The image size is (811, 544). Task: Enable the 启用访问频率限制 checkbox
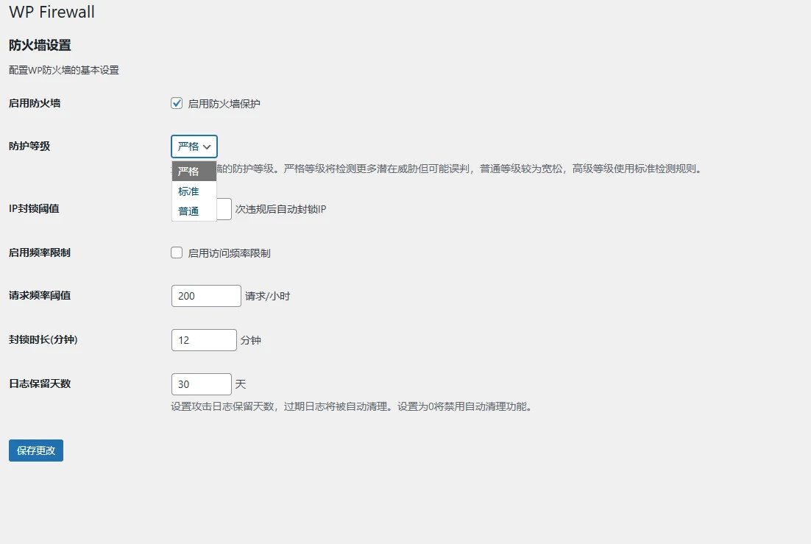(x=177, y=252)
